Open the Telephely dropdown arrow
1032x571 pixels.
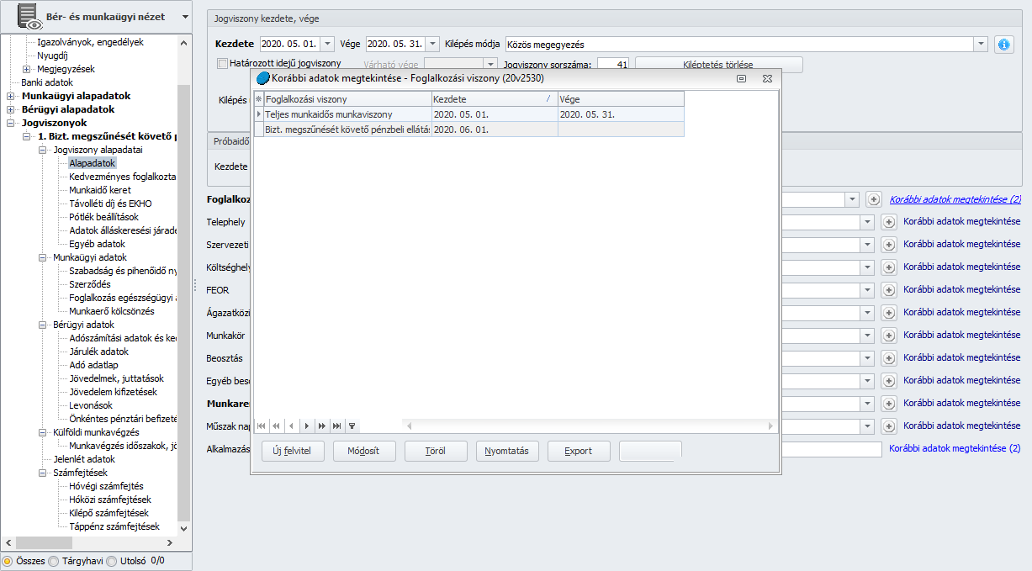click(867, 222)
